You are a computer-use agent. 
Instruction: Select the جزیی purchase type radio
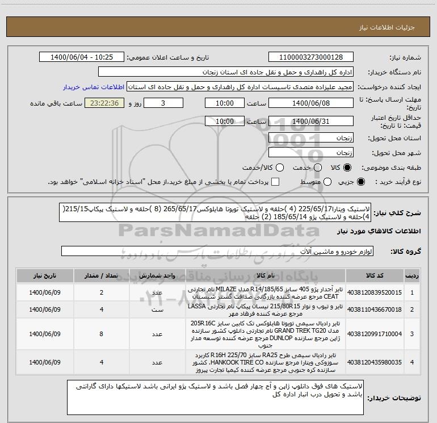click(360, 182)
